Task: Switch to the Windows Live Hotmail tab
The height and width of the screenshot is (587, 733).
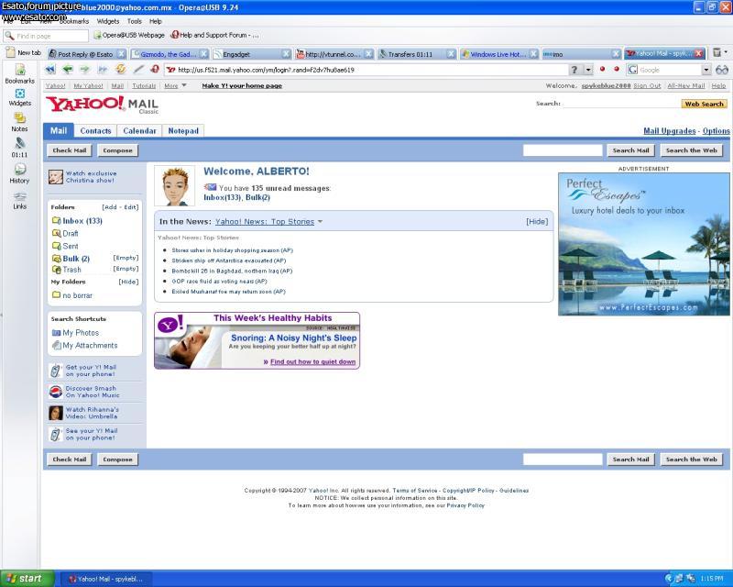Action: (x=498, y=54)
